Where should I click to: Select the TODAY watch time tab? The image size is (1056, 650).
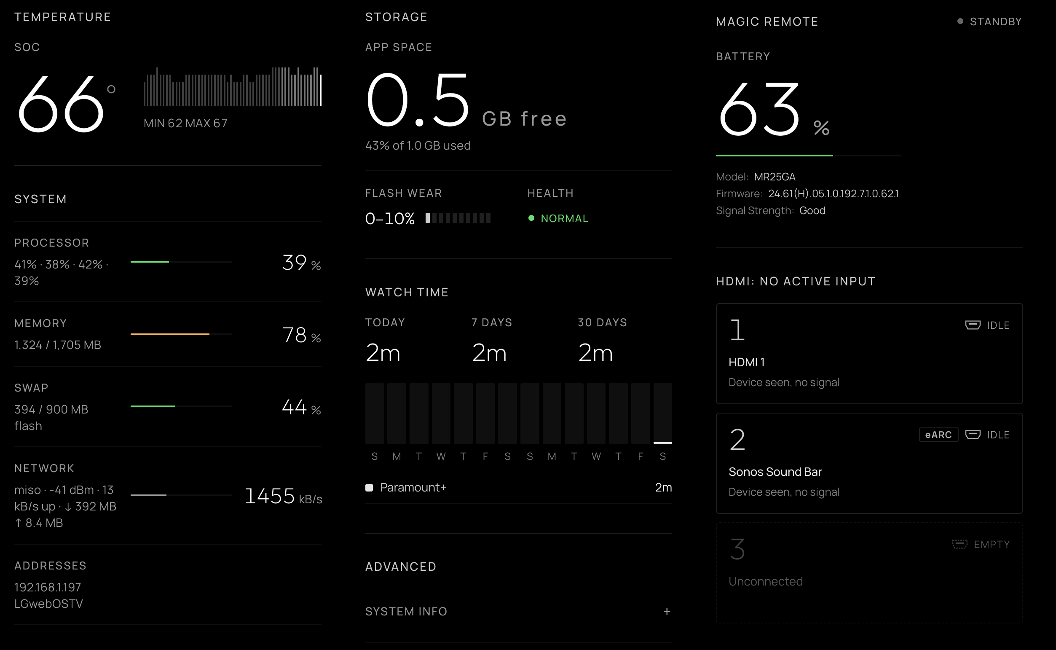coord(385,322)
